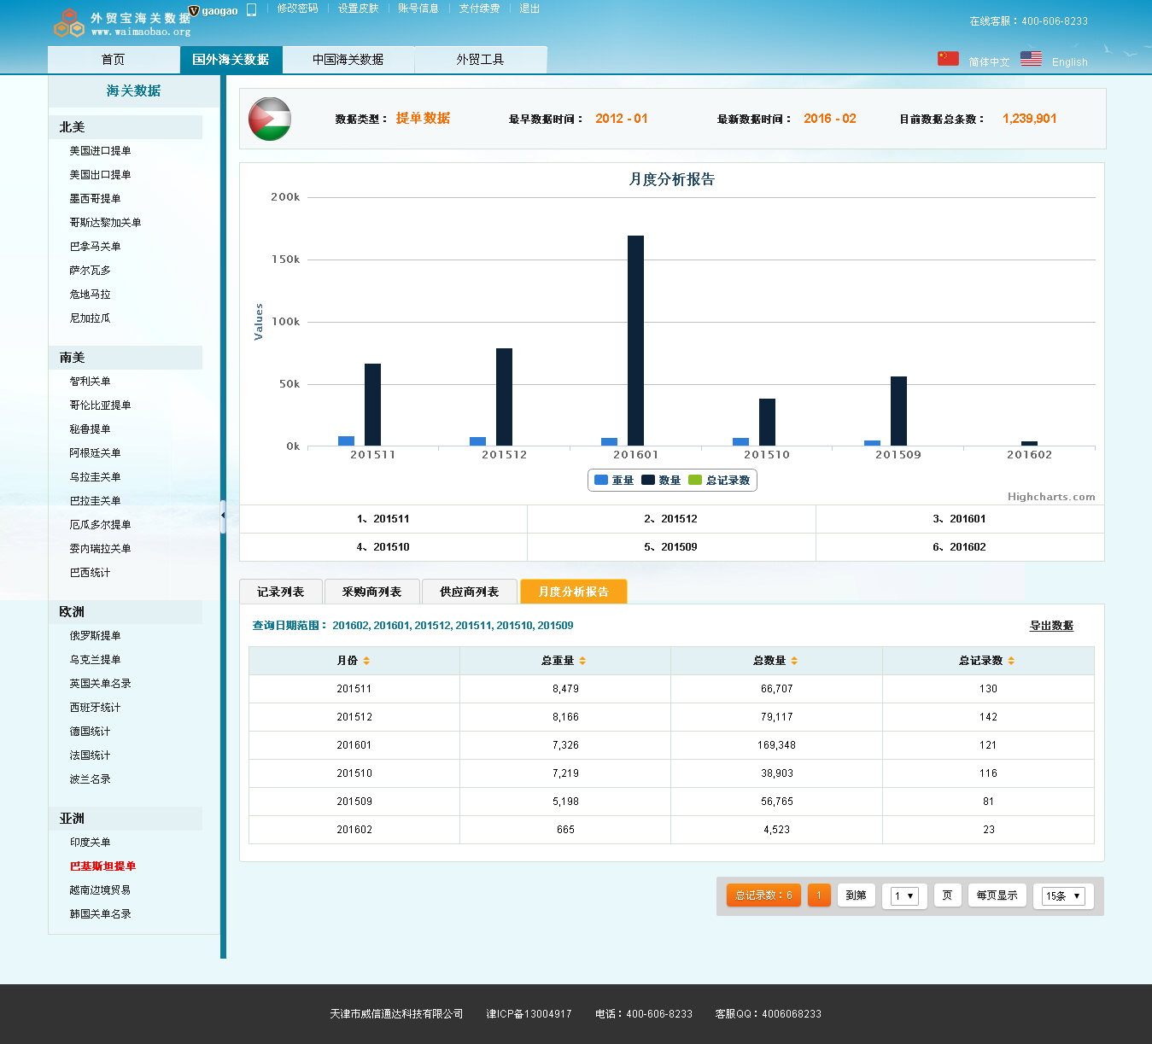This screenshot has height=1044, width=1152.
Task: Click the Chinese flag icon
Action: tap(948, 59)
